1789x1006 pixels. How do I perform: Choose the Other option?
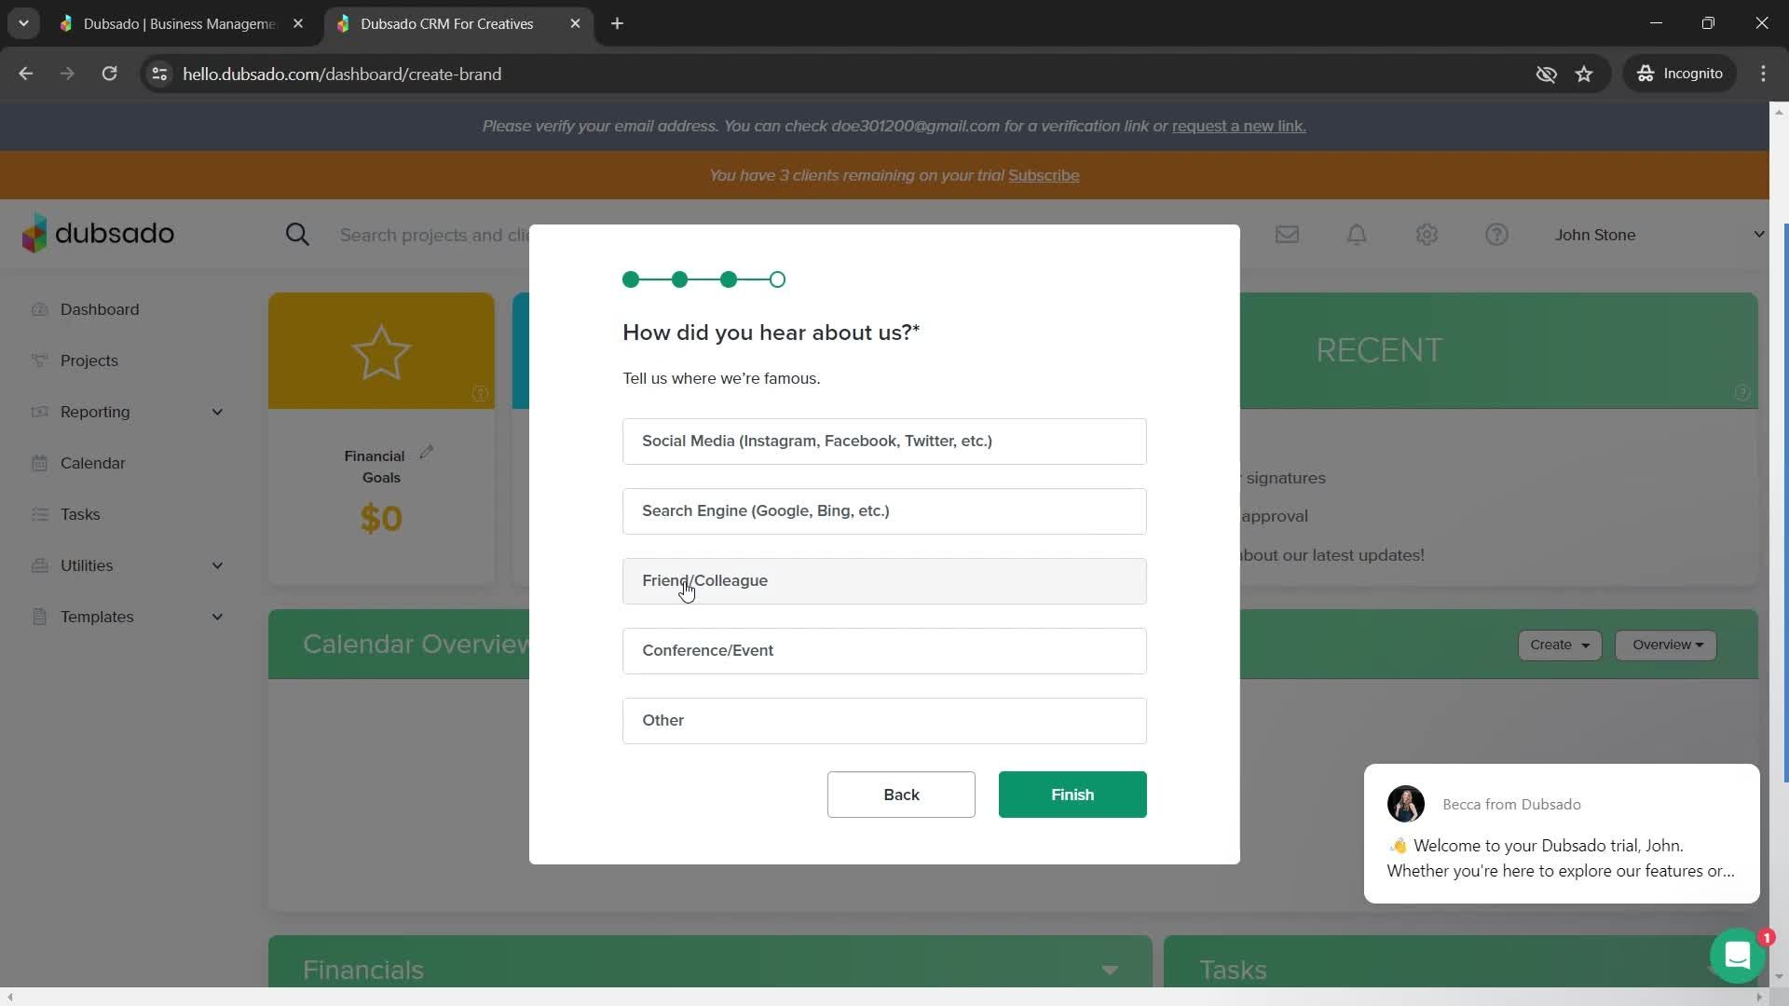pos(884,721)
